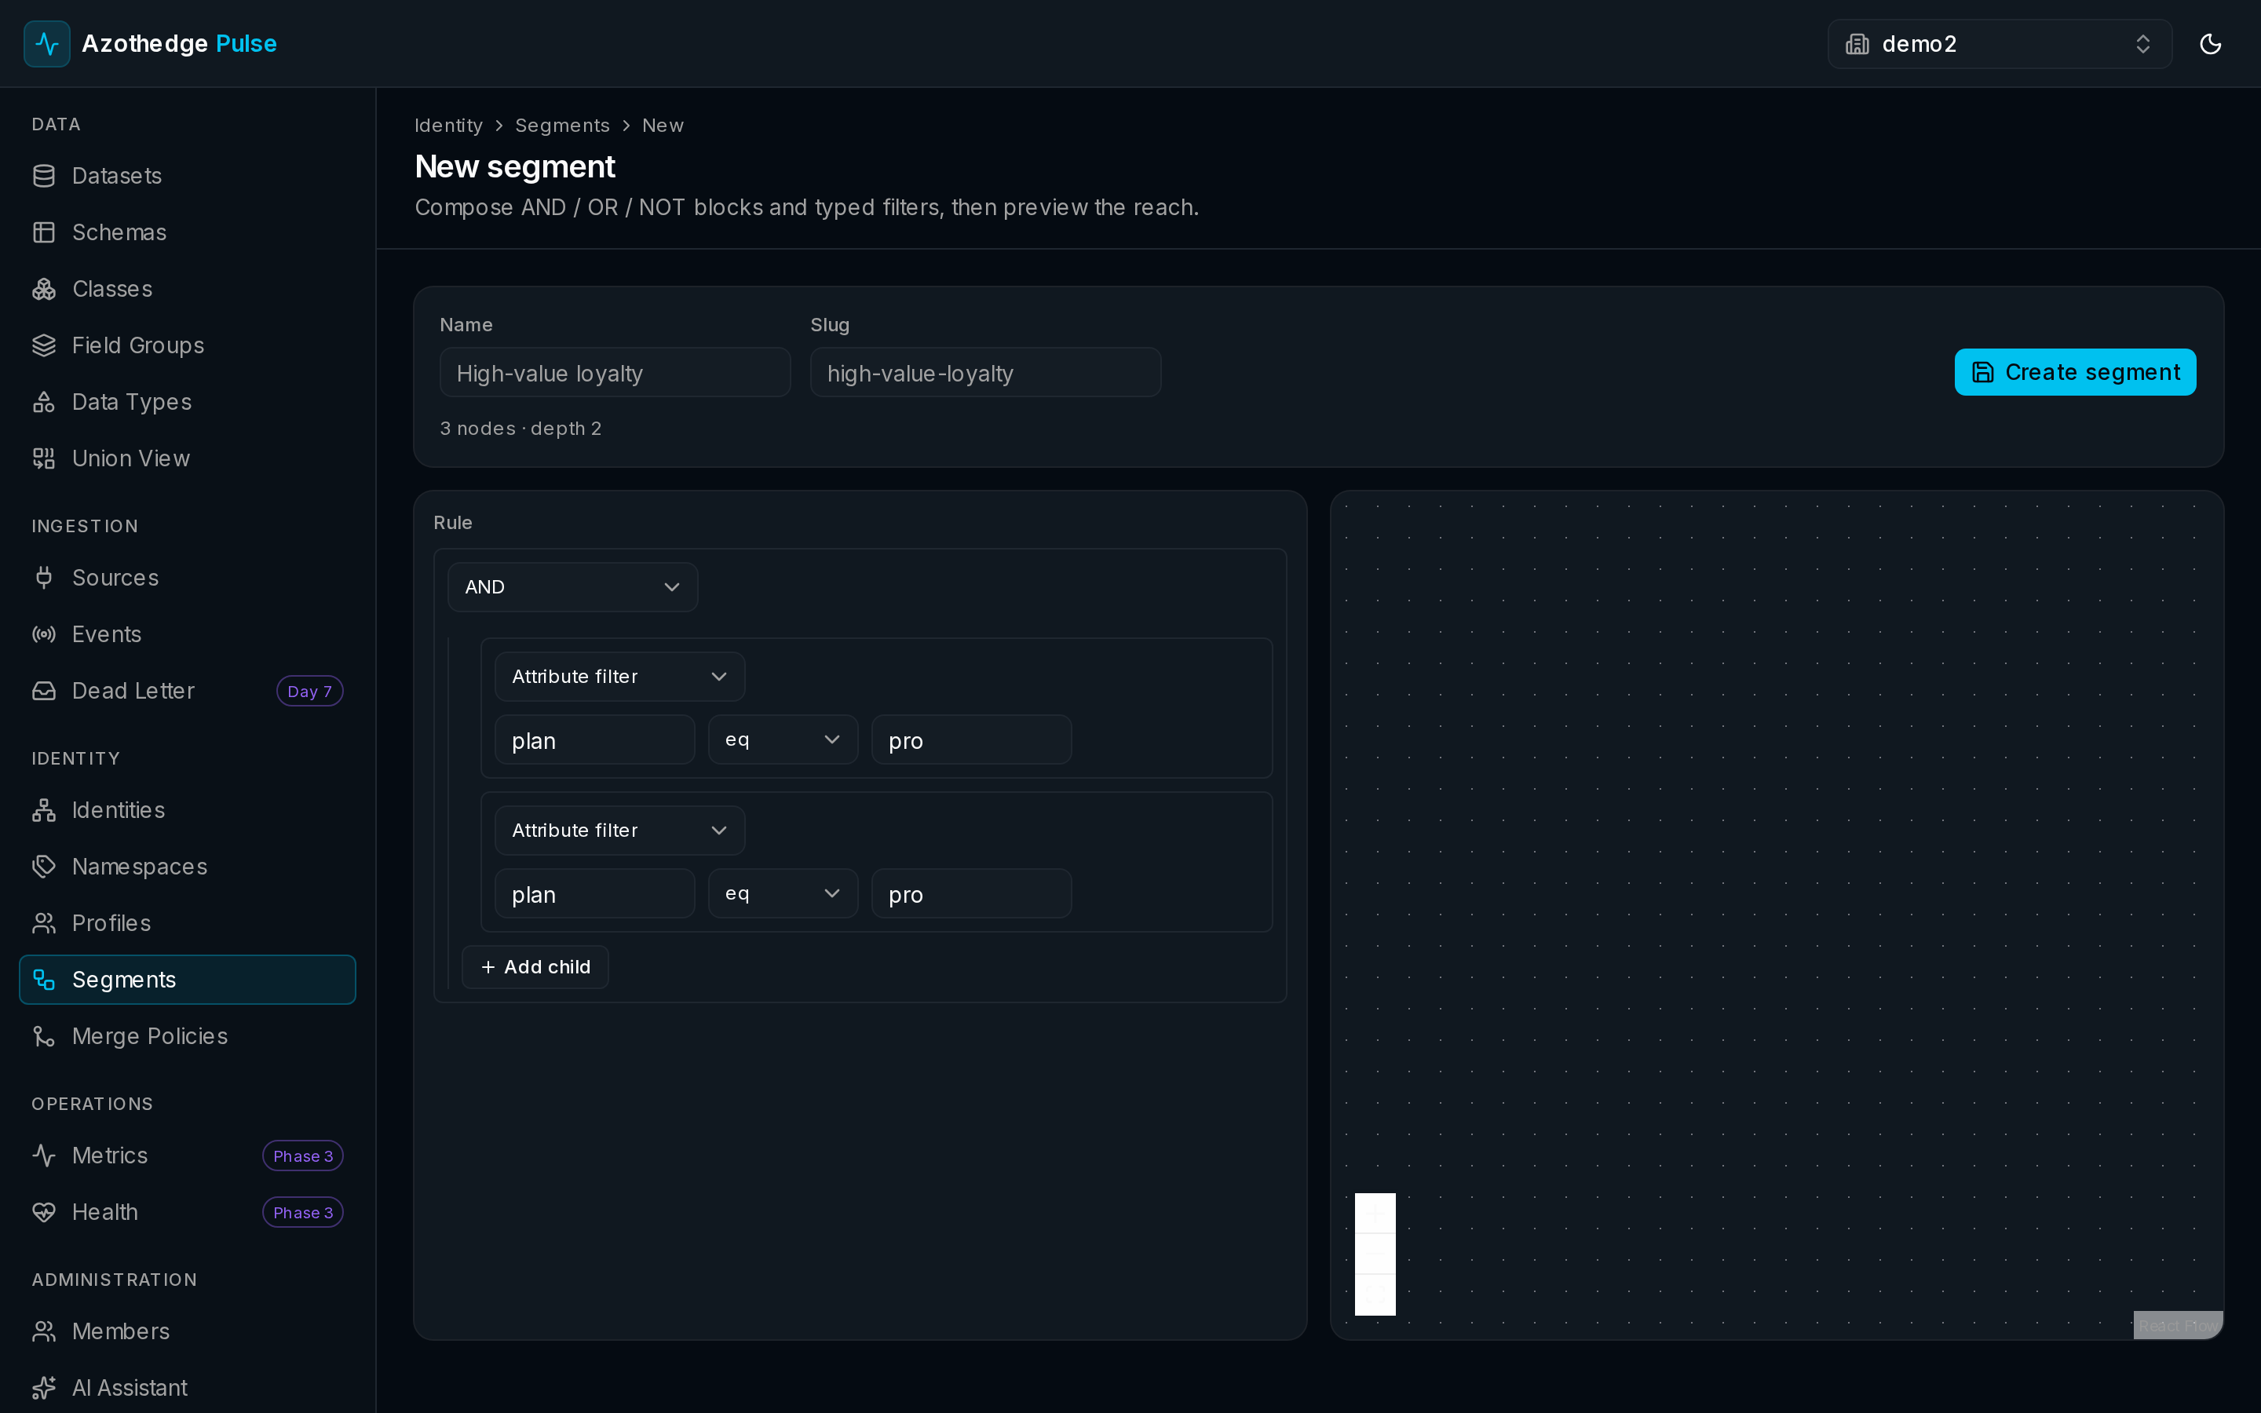The width and height of the screenshot is (2261, 1413).
Task: Click the Segments icon in sidebar
Action: (44, 980)
